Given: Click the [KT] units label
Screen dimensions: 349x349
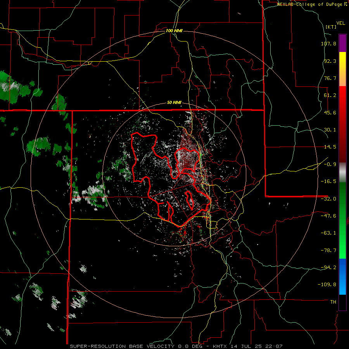Looking at the screenshot, I should 331,27.
